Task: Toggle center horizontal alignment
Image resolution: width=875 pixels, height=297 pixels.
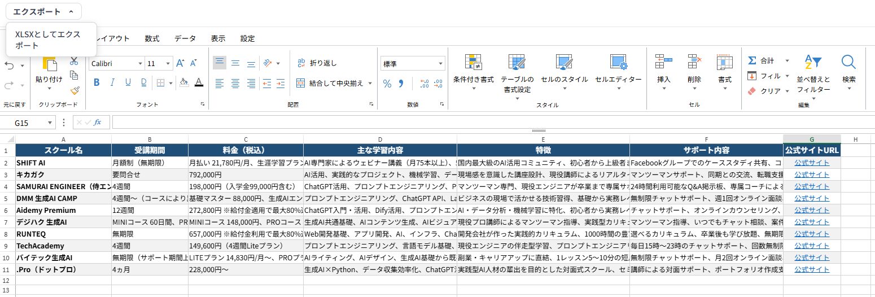Action: click(x=235, y=84)
